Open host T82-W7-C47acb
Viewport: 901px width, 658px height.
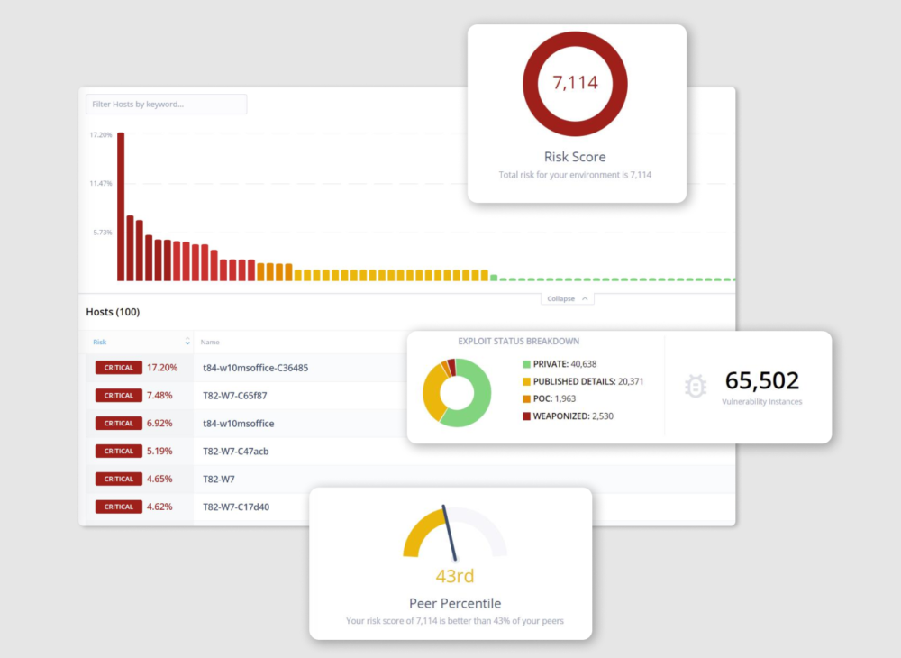[235, 451]
